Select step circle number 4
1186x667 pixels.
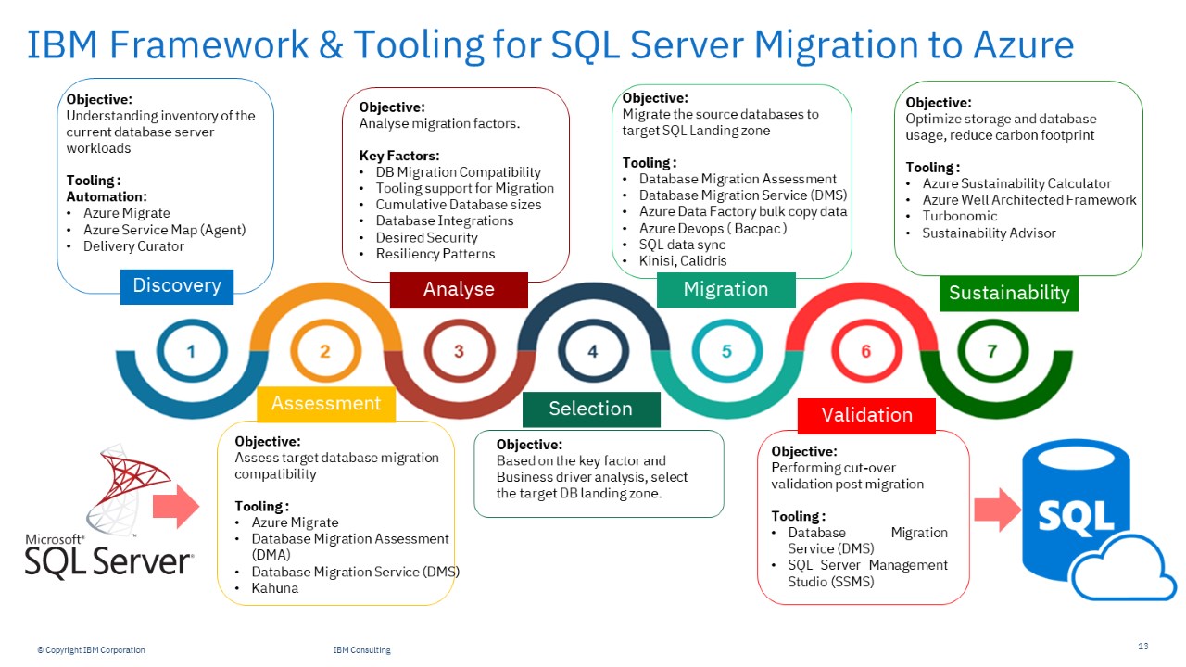pyautogui.click(x=593, y=352)
